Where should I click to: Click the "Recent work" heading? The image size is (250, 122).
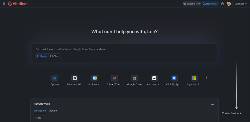point(42,104)
